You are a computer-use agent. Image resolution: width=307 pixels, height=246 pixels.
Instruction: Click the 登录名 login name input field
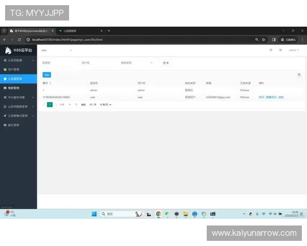(x=56, y=63)
